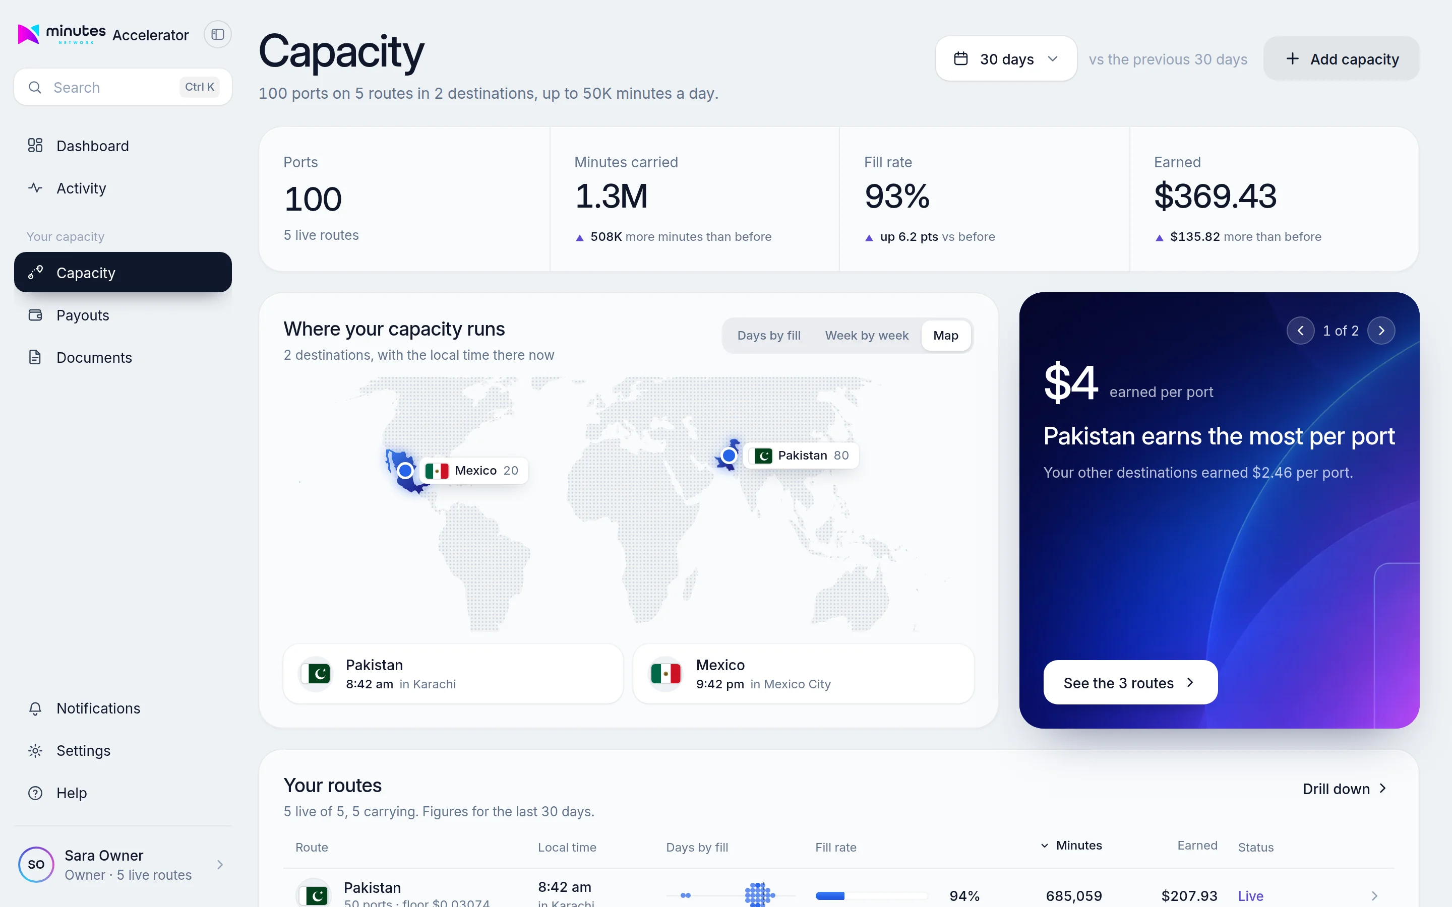Click See the 3 routes button
Viewport: 1452px width, 907px height.
[x=1130, y=683]
